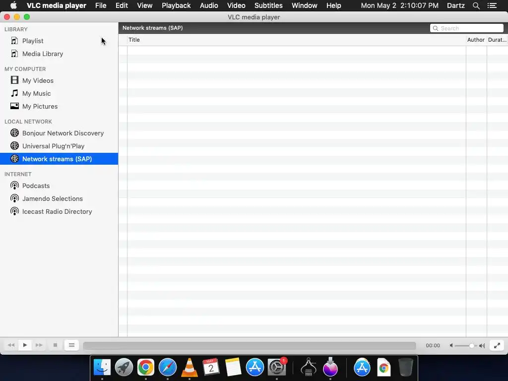Open the View menu
Viewport: 508px width, 381px height.
(x=144, y=5)
